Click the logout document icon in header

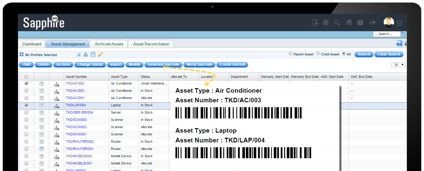[315, 22]
